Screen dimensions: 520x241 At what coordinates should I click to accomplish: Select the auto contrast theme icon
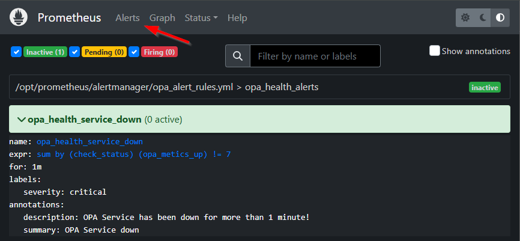(x=500, y=17)
